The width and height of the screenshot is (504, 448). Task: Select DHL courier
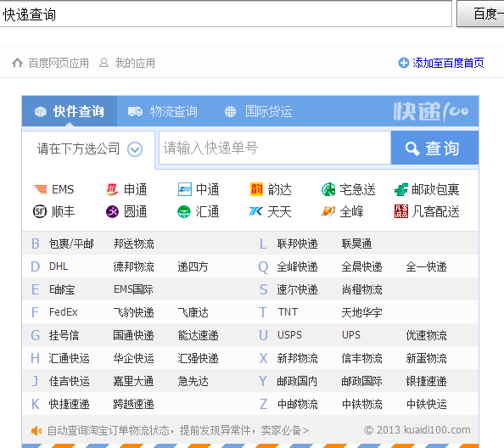tap(59, 266)
